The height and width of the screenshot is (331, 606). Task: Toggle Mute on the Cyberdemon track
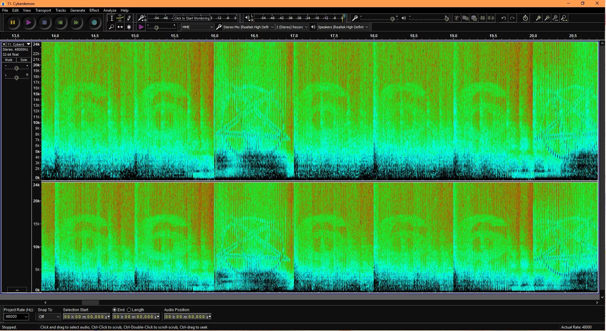click(9, 60)
